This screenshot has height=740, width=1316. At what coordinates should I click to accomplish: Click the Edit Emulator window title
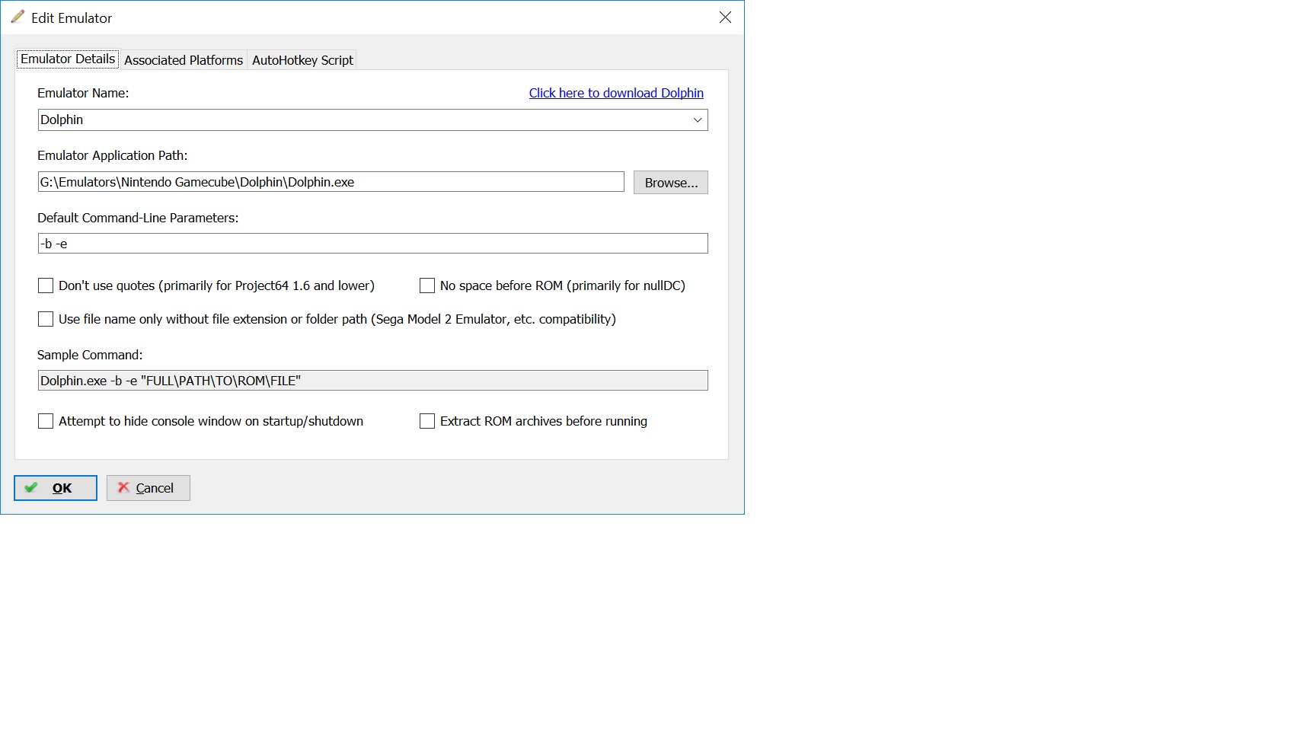[x=72, y=18]
